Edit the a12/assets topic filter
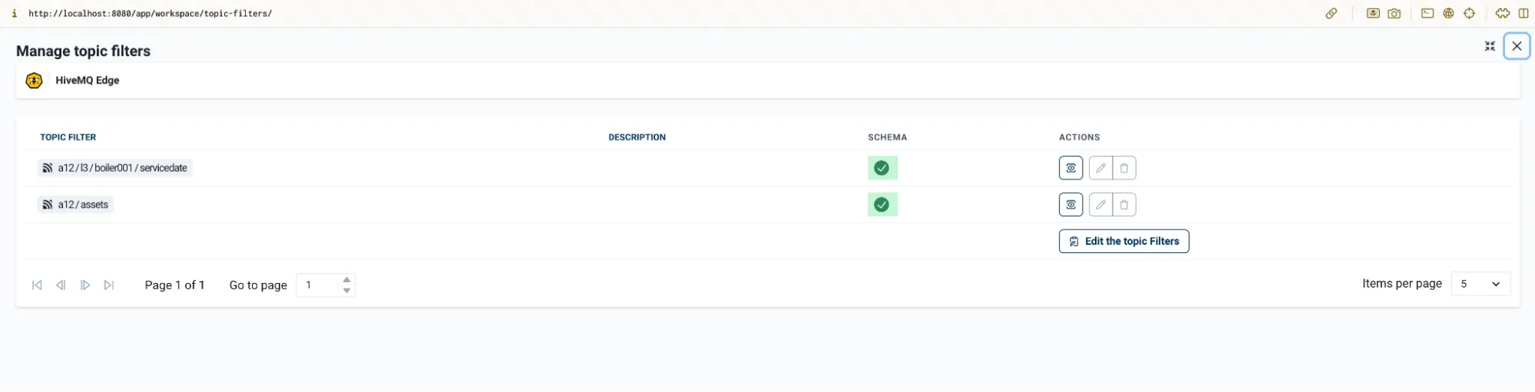The image size is (1535, 392). click(1100, 205)
